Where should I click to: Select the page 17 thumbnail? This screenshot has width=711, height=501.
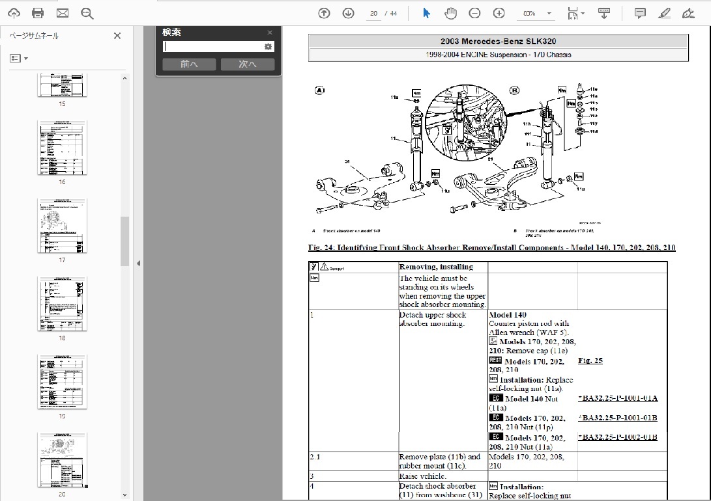pyautogui.click(x=62, y=226)
